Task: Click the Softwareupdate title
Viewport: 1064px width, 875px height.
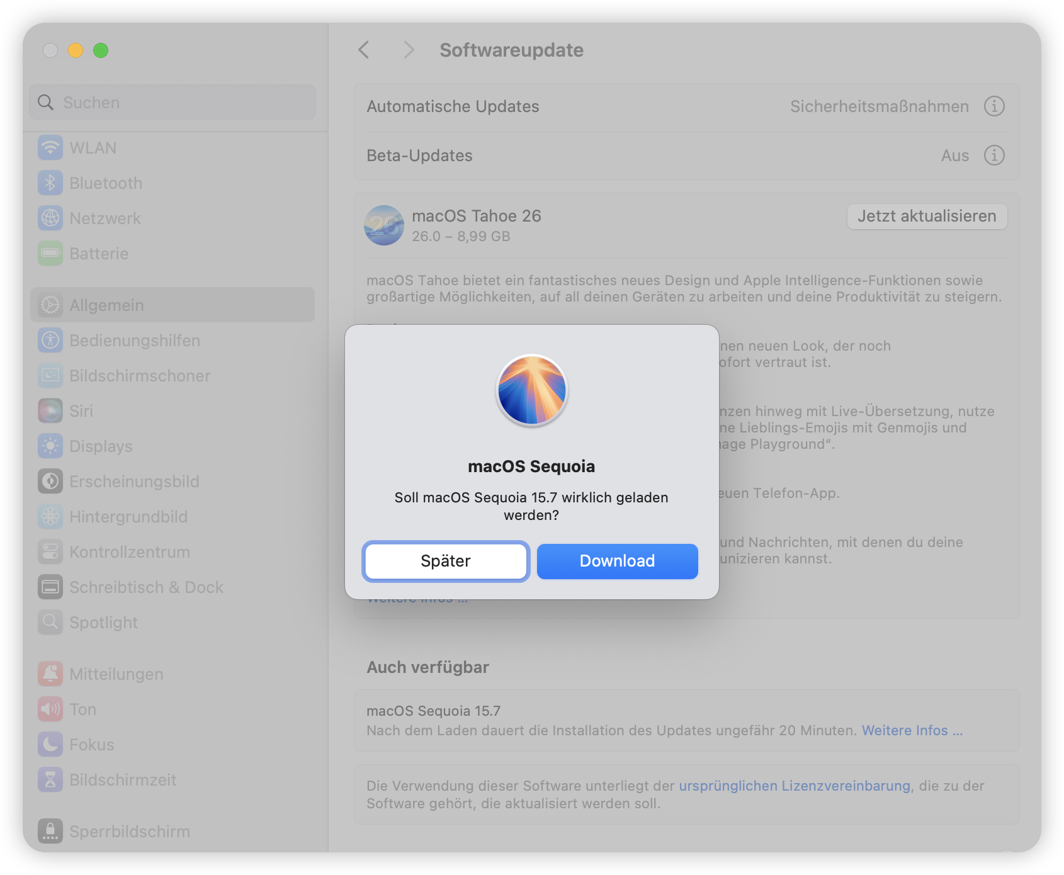Action: tap(512, 50)
